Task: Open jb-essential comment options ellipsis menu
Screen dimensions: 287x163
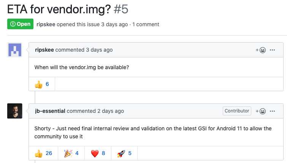Action: (x=272, y=111)
